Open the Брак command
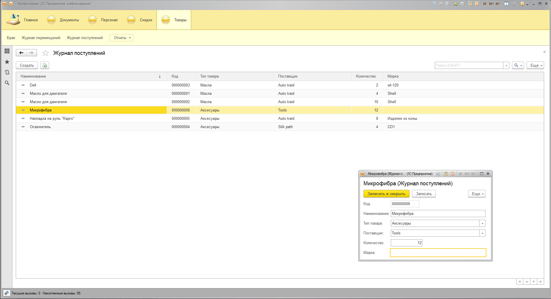This screenshot has height=299, width=551. tap(11, 38)
